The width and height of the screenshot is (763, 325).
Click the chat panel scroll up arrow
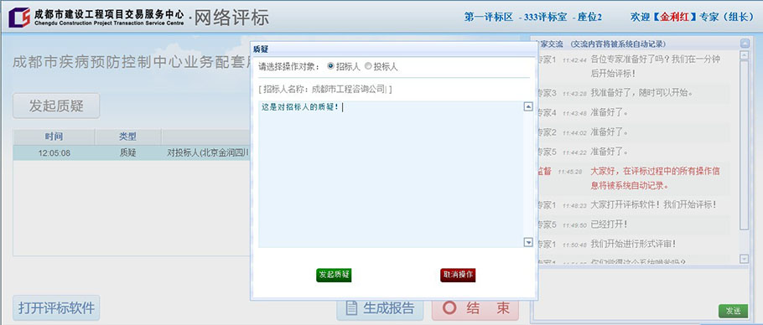pos(744,55)
